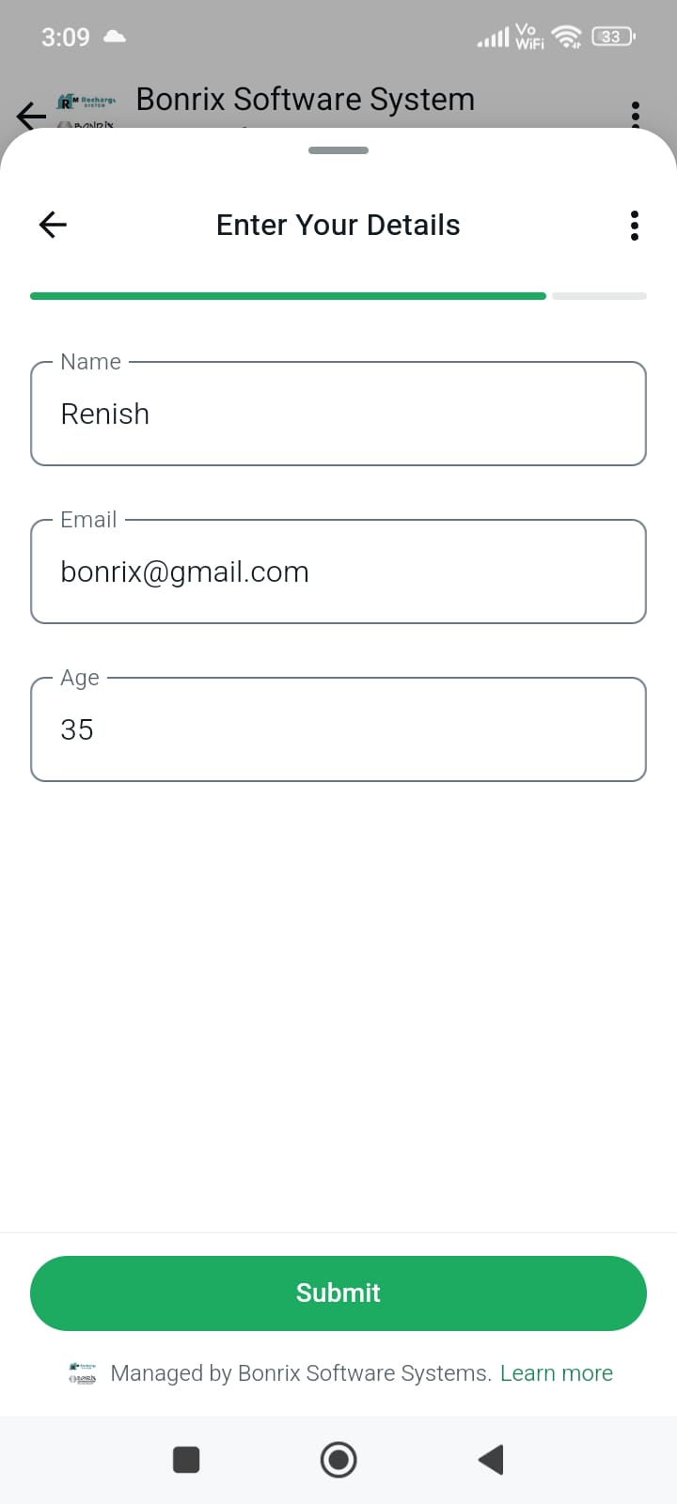Viewport: 677px width, 1504px height.
Task: Tap the square recent apps button
Action: point(186,1460)
